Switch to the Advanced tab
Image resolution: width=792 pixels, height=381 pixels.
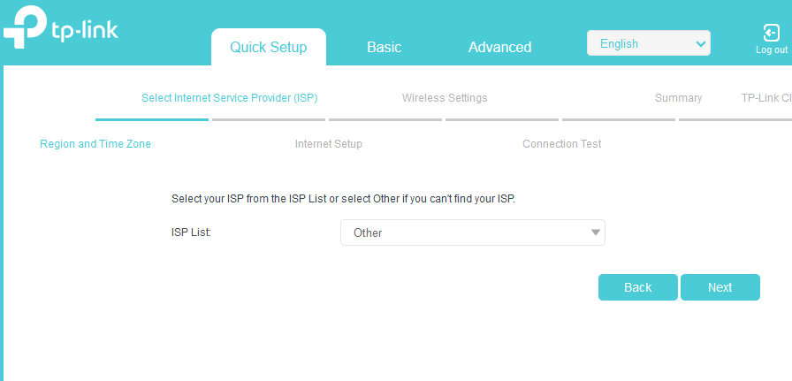click(x=499, y=48)
